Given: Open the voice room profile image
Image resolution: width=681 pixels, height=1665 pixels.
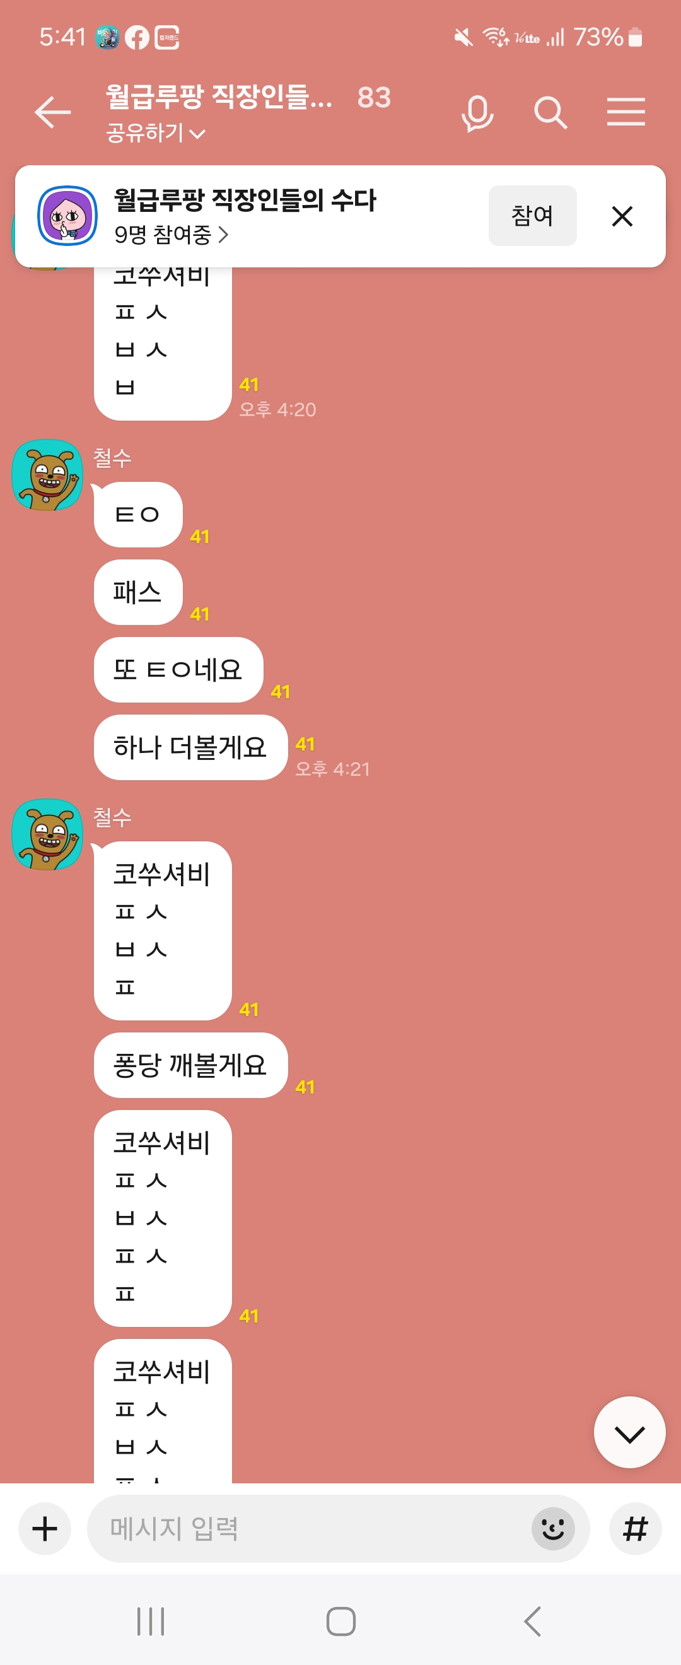Looking at the screenshot, I should 67,216.
